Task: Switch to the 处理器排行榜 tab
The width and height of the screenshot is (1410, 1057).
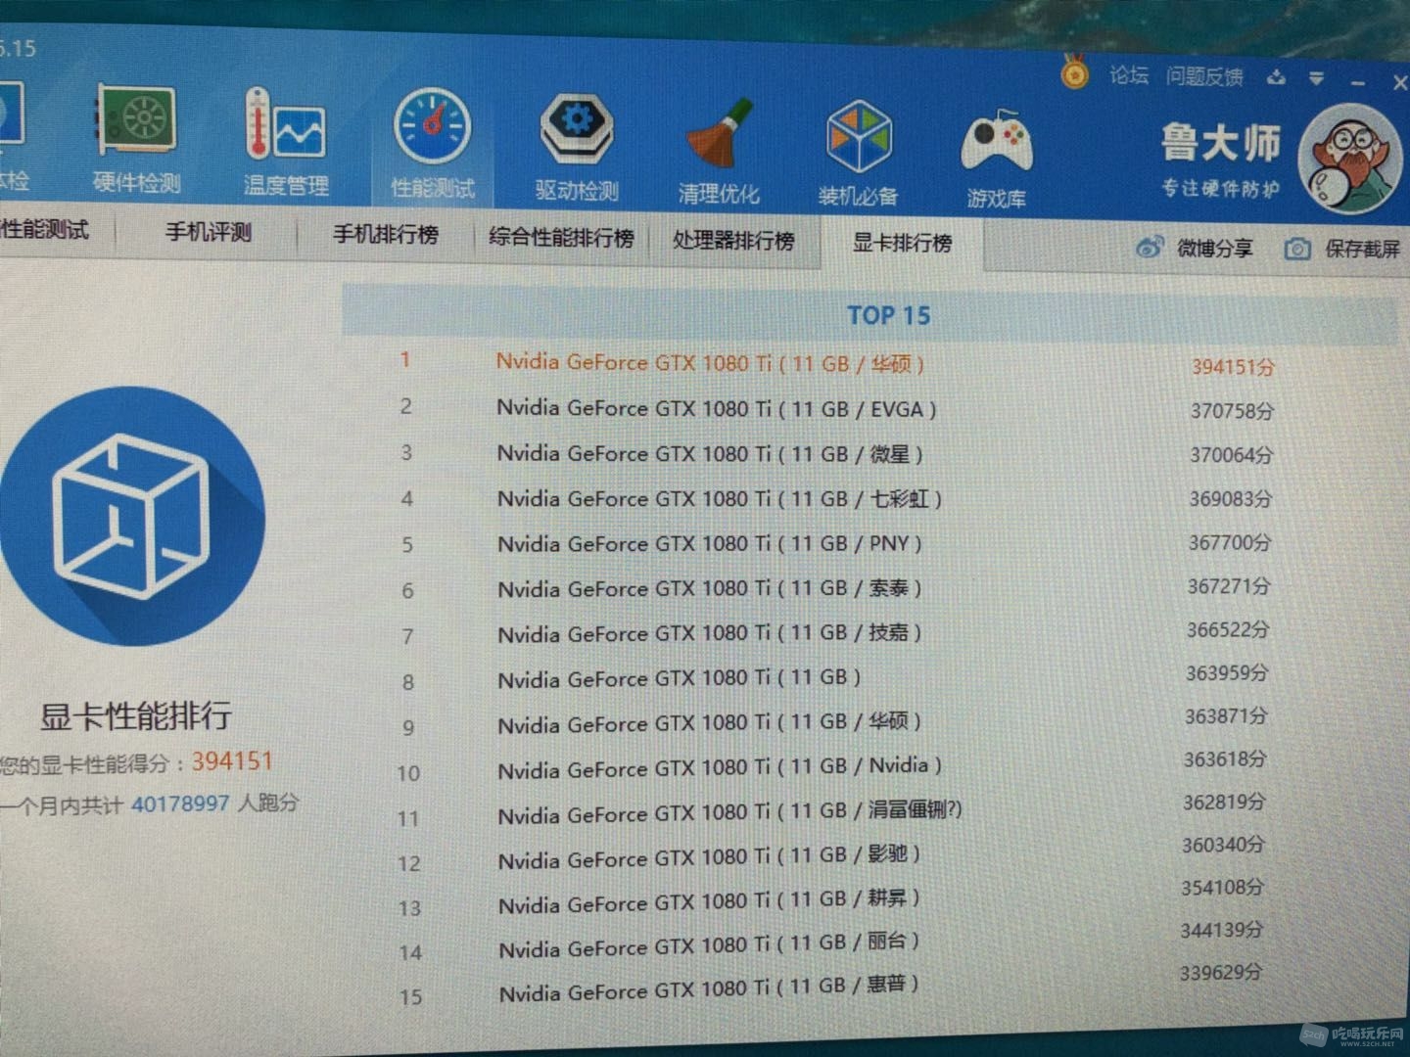Action: [732, 240]
